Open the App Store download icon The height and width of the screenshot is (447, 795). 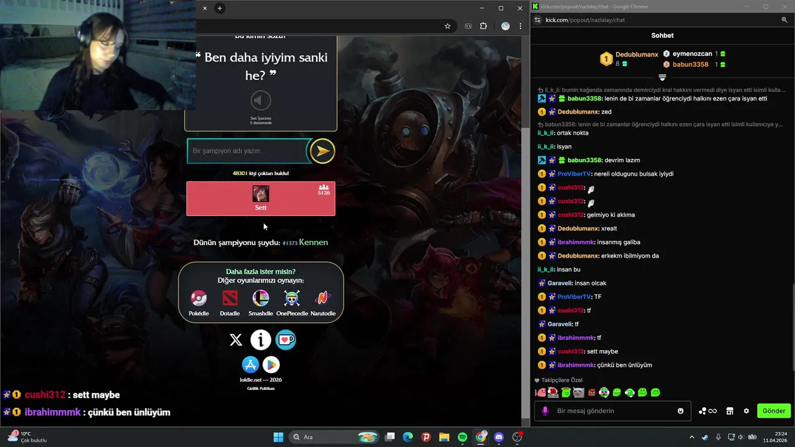coord(250,364)
